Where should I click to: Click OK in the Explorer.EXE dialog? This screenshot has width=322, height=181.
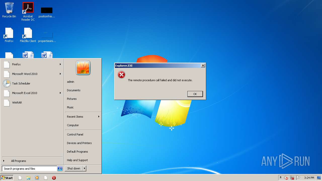[195, 94]
